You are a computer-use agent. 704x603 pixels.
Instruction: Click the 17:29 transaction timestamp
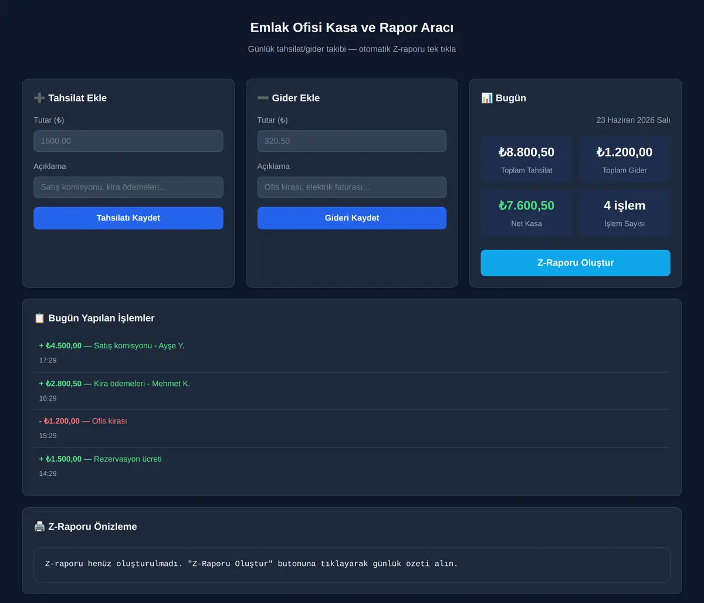coord(48,360)
